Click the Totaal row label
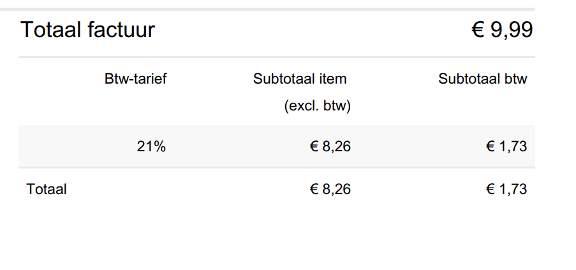This screenshot has height=270, width=576. point(47,190)
